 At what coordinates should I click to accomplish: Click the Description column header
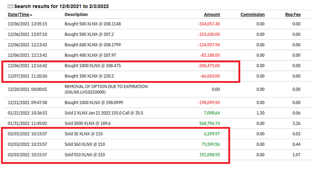click(76, 15)
